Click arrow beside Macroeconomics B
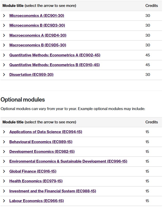 coord(4,45)
